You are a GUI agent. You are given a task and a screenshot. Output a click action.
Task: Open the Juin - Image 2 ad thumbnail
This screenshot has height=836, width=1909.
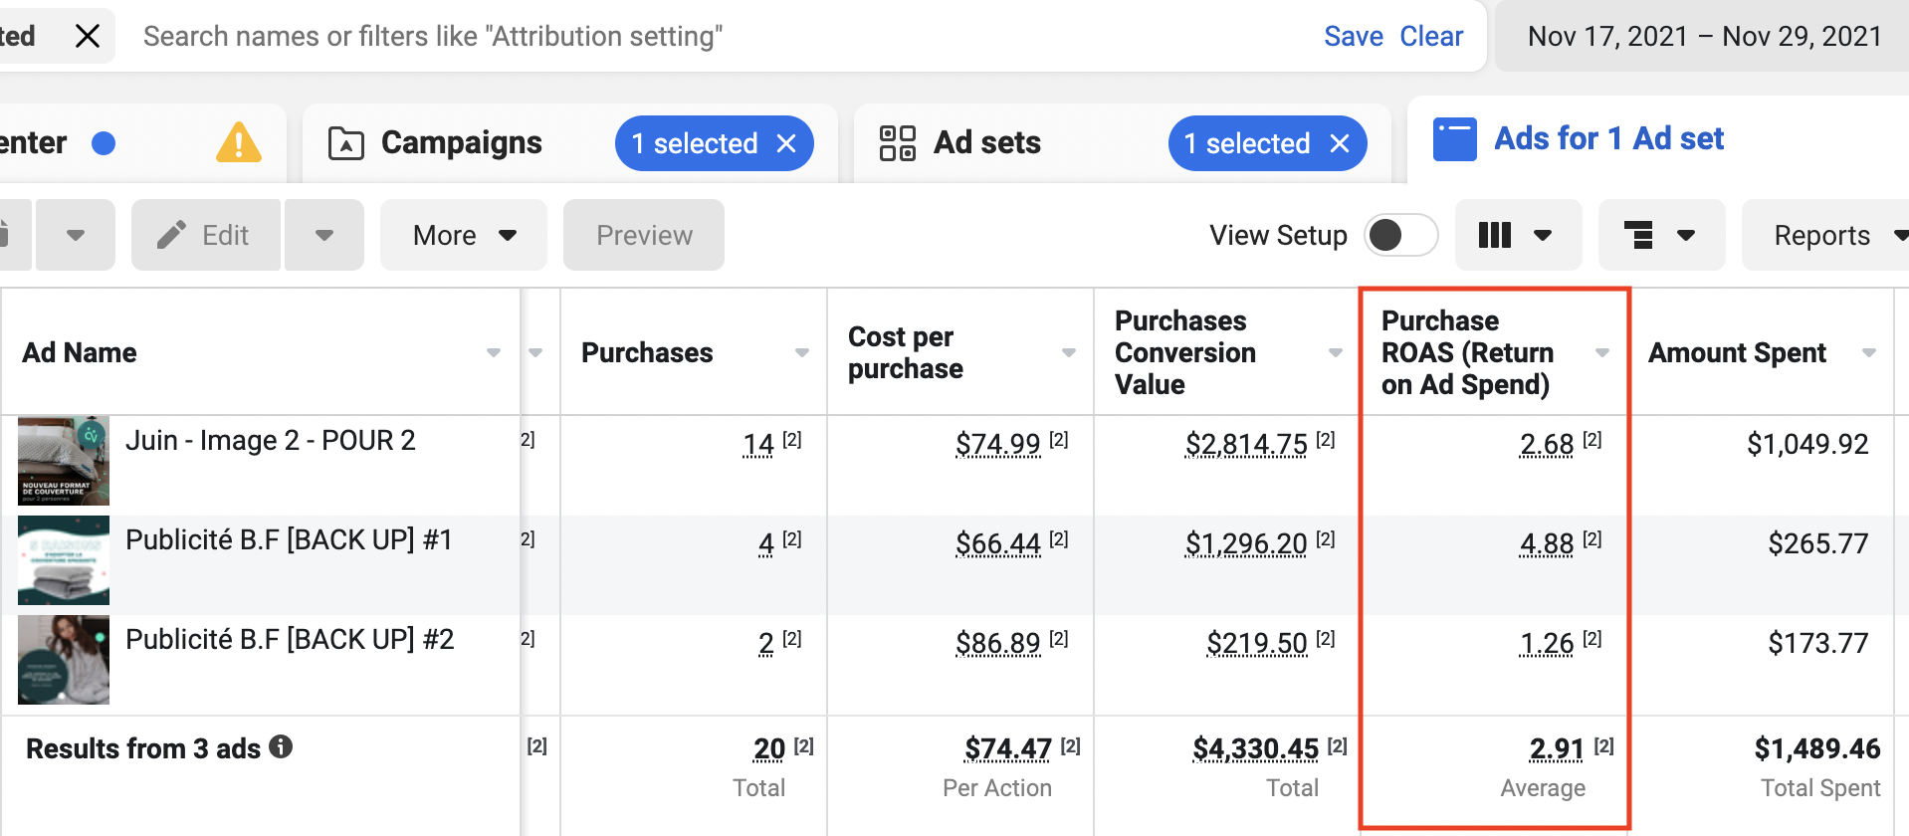point(64,460)
